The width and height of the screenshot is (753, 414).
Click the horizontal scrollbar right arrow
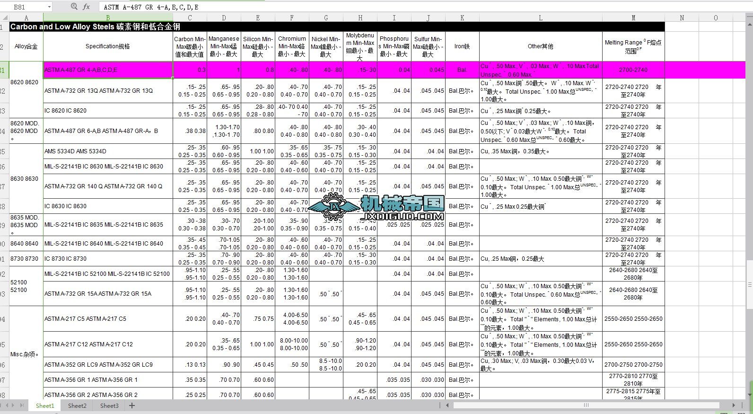(x=734, y=405)
